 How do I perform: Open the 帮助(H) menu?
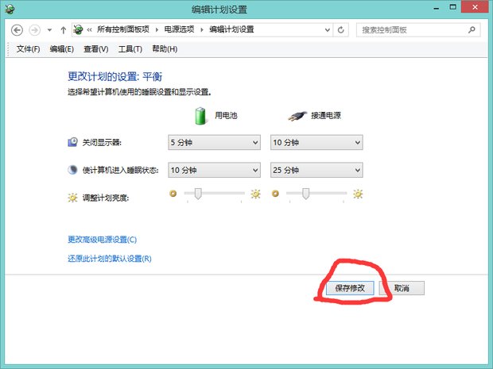click(165, 49)
